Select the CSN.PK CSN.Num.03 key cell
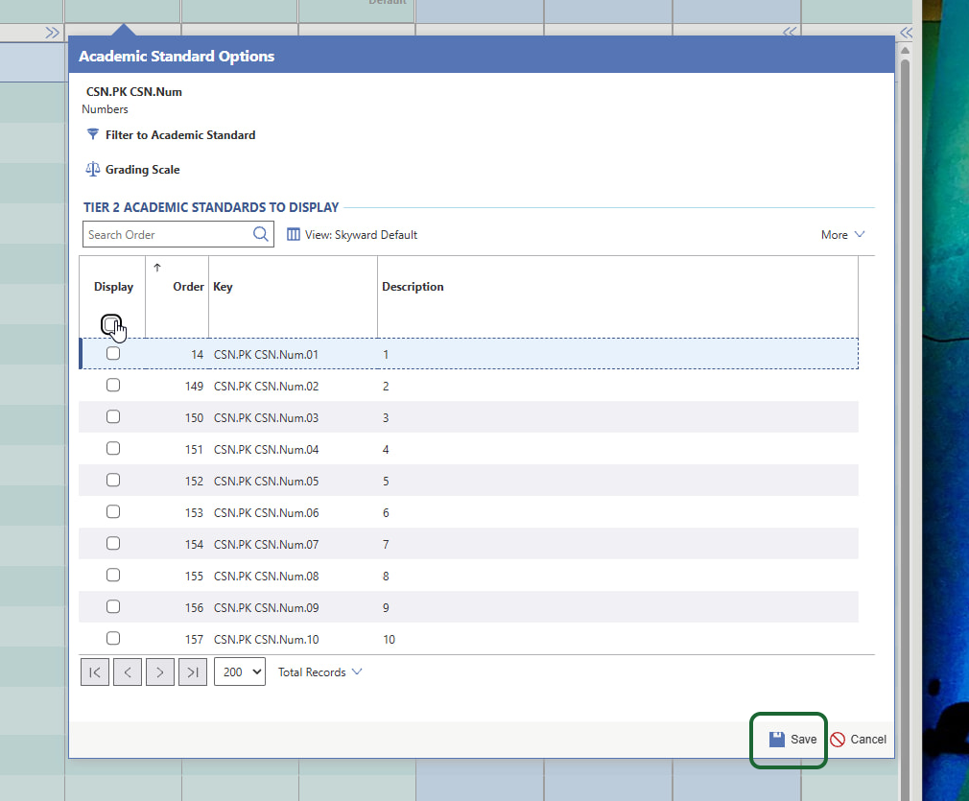 point(266,418)
